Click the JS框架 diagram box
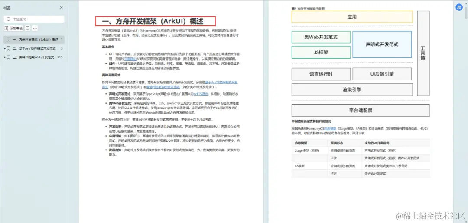The width and height of the screenshot is (468, 223). [x=321, y=52]
